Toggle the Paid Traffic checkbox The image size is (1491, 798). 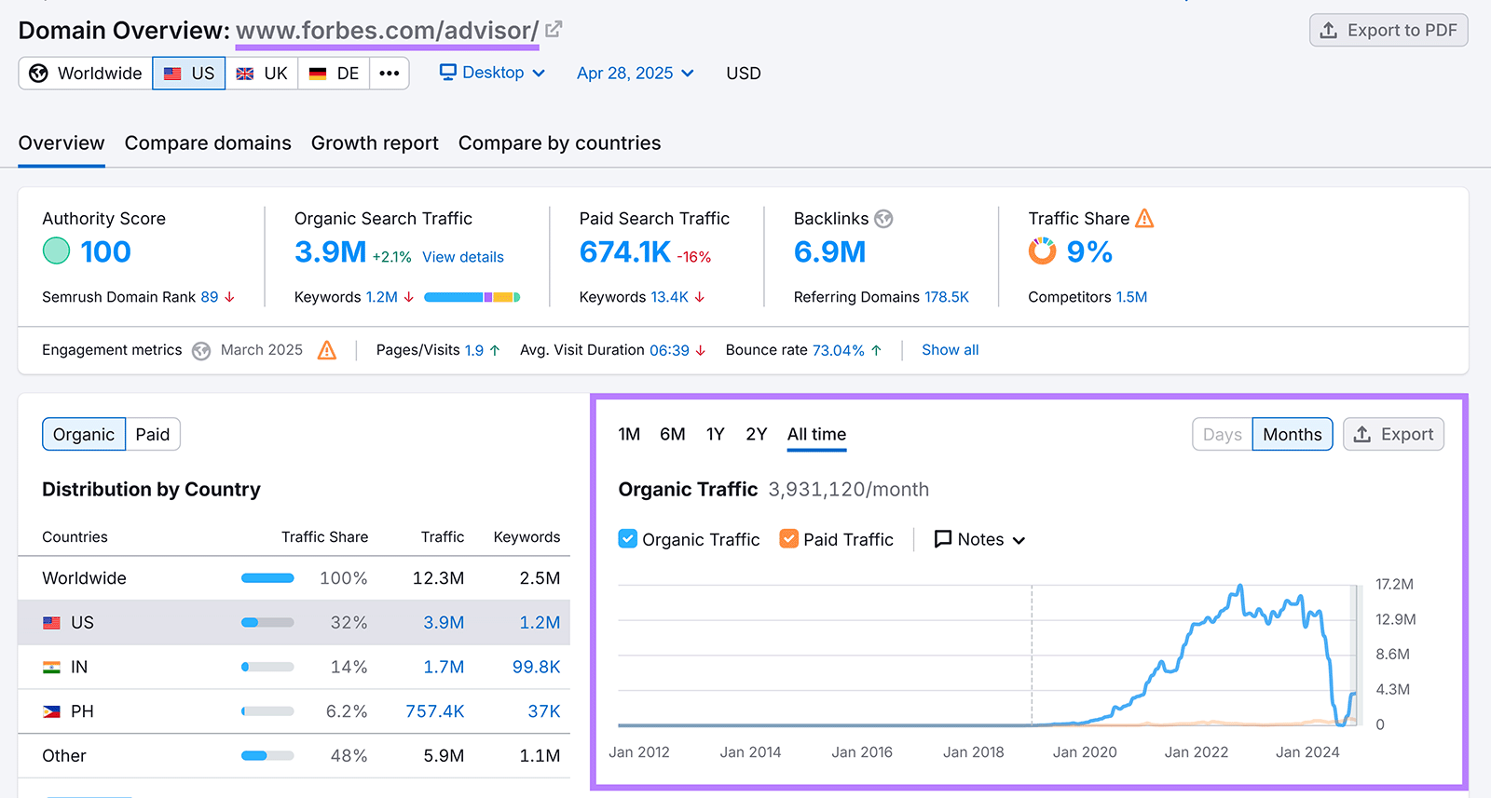pos(789,539)
